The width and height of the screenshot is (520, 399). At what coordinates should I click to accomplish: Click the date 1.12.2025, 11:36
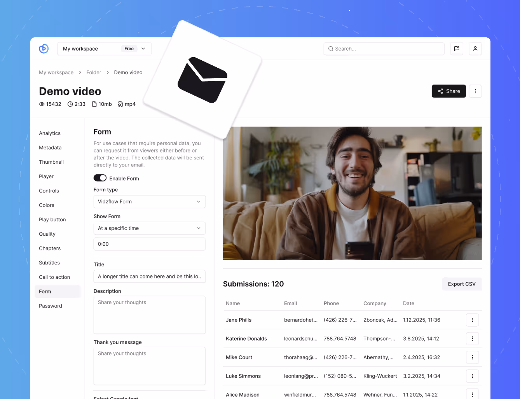(x=422, y=320)
